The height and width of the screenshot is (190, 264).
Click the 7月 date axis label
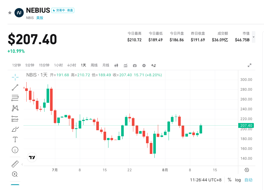pyautogui.click(x=55, y=170)
